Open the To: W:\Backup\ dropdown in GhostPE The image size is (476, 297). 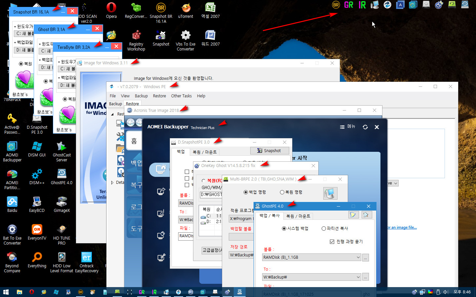[311, 277]
